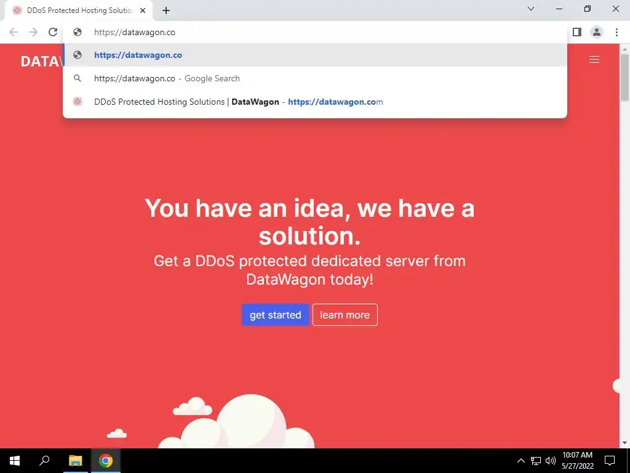
Task: Click the page vertical scrollbar thumb
Action: 624,77
